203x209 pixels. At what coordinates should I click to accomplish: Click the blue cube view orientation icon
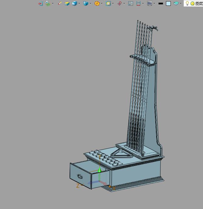86,3
